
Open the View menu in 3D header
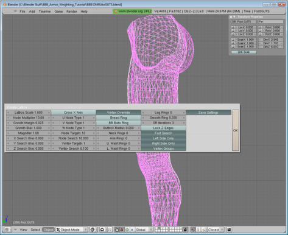click(24, 230)
